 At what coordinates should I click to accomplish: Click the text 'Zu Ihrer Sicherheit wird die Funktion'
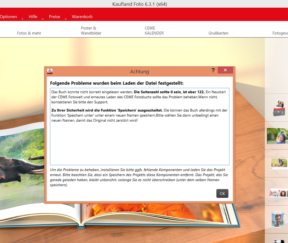[84, 110]
